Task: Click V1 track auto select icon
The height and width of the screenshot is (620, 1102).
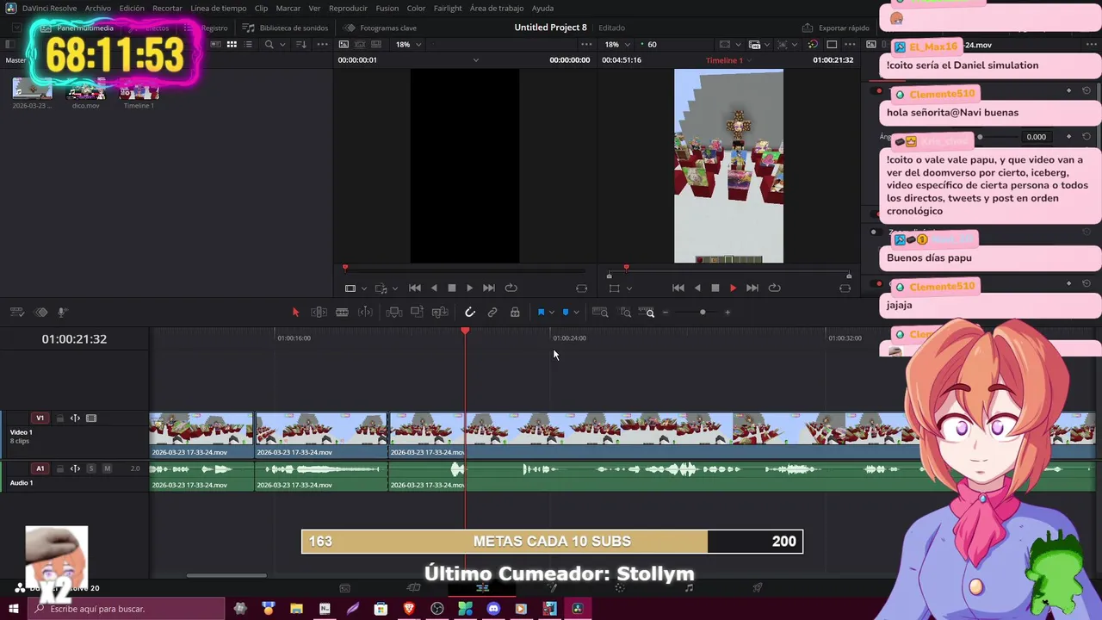Action: click(x=75, y=418)
